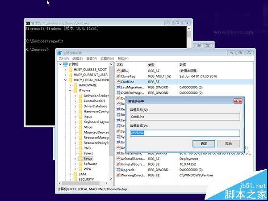Click the Registry Editor title bar app icon
Viewport: 268px width, 201px height.
pos(59,53)
